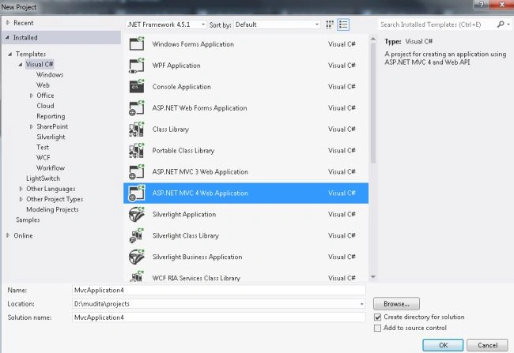The image size is (514, 353).
Task: Click the Class Library template icon
Action: click(x=137, y=129)
